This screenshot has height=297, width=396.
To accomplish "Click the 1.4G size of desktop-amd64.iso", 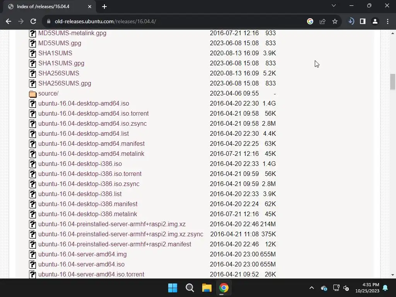I will point(269,104).
